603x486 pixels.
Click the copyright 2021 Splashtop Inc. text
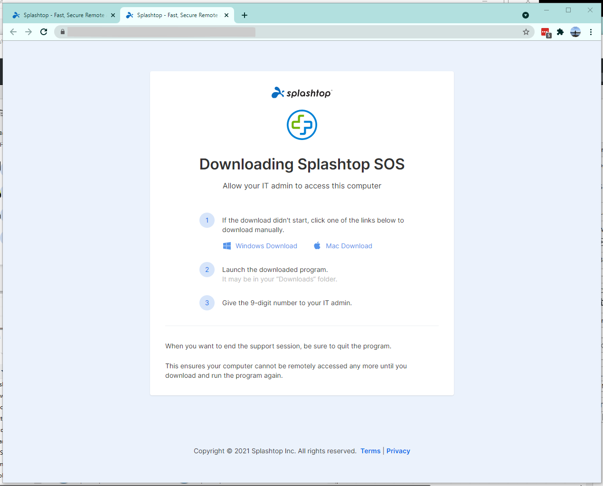pyautogui.click(x=275, y=451)
